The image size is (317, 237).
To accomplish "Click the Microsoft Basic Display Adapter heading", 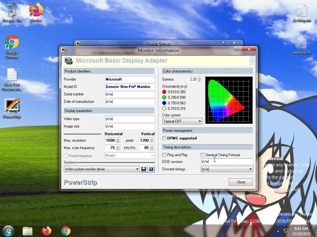I will (121, 61).
